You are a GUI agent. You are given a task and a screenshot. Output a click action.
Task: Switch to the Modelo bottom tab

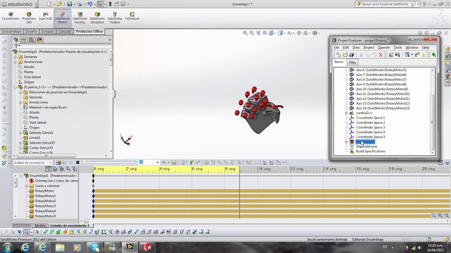pos(40,226)
